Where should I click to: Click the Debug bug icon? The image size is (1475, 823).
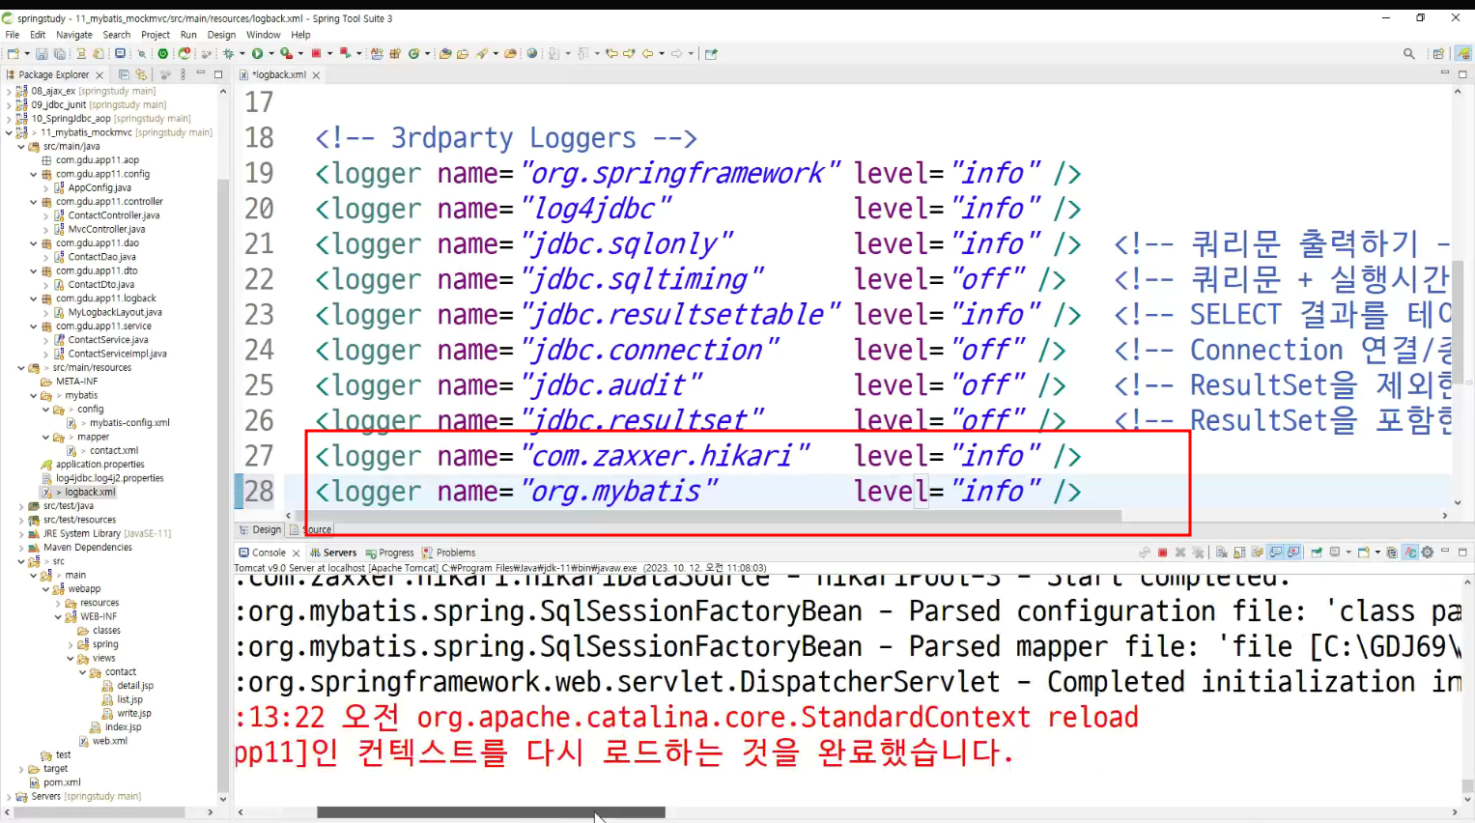(229, 54)
